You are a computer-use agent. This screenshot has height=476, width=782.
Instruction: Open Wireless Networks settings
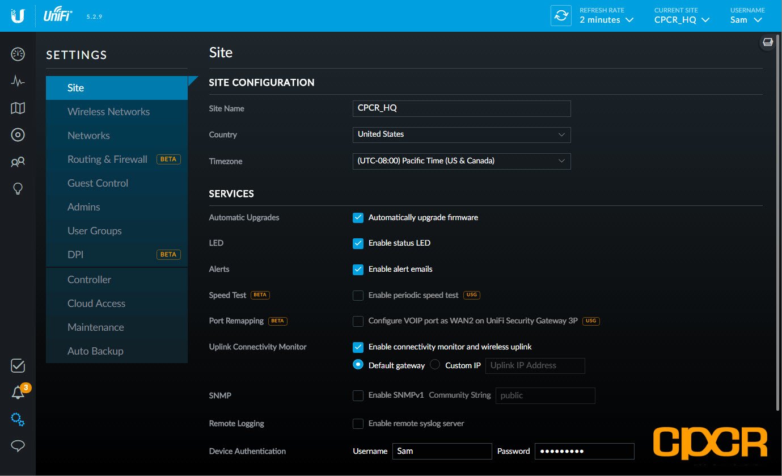coord(117,112)
